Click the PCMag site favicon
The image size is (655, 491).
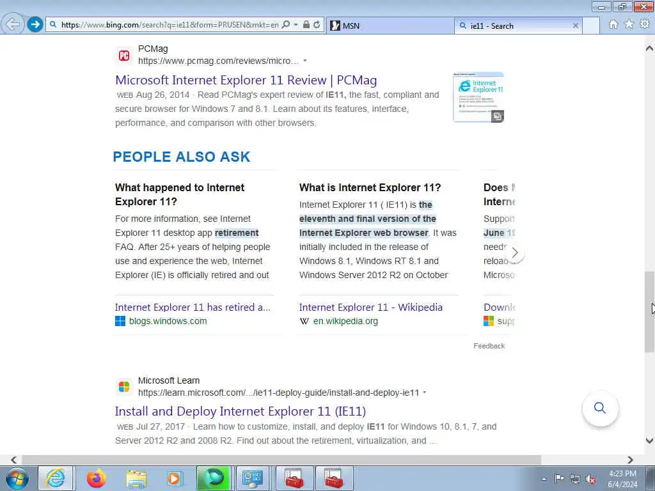click(x=124, y=55)
